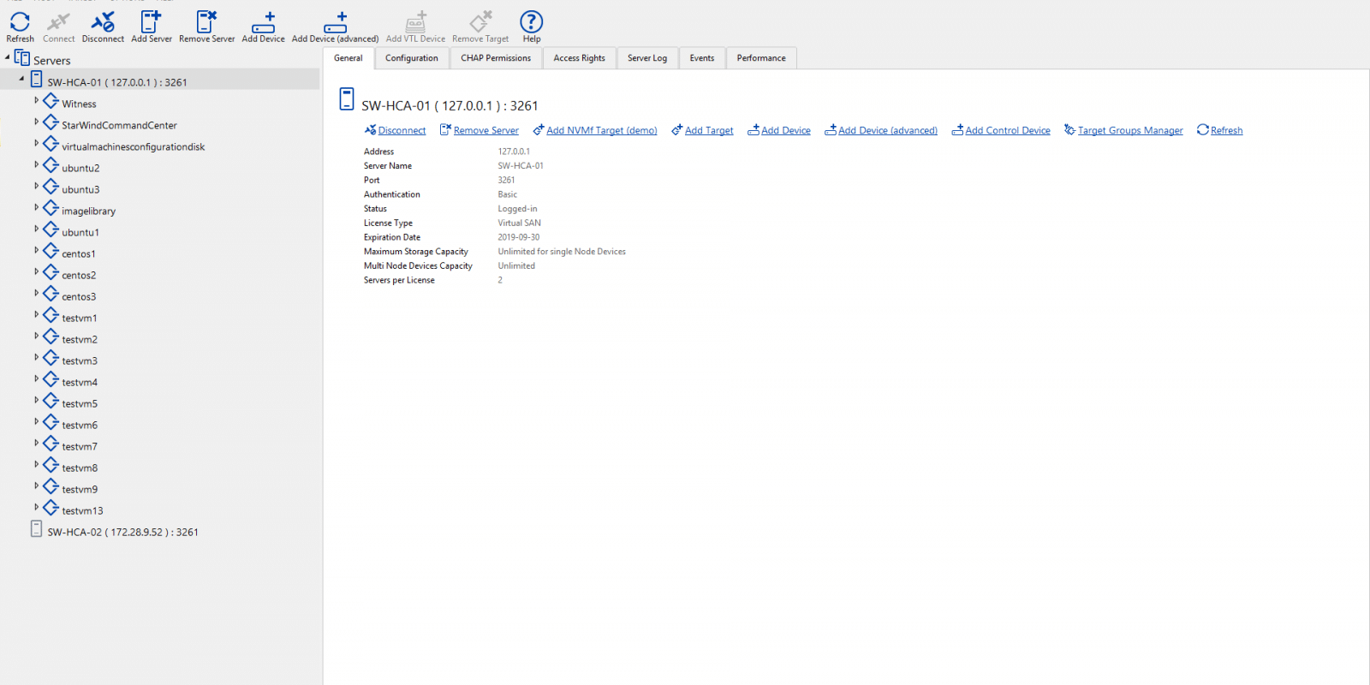Click the SW-HCA-01 server icon in tree
This screenshot has height=685, width=1370.
tap(36, 80)
